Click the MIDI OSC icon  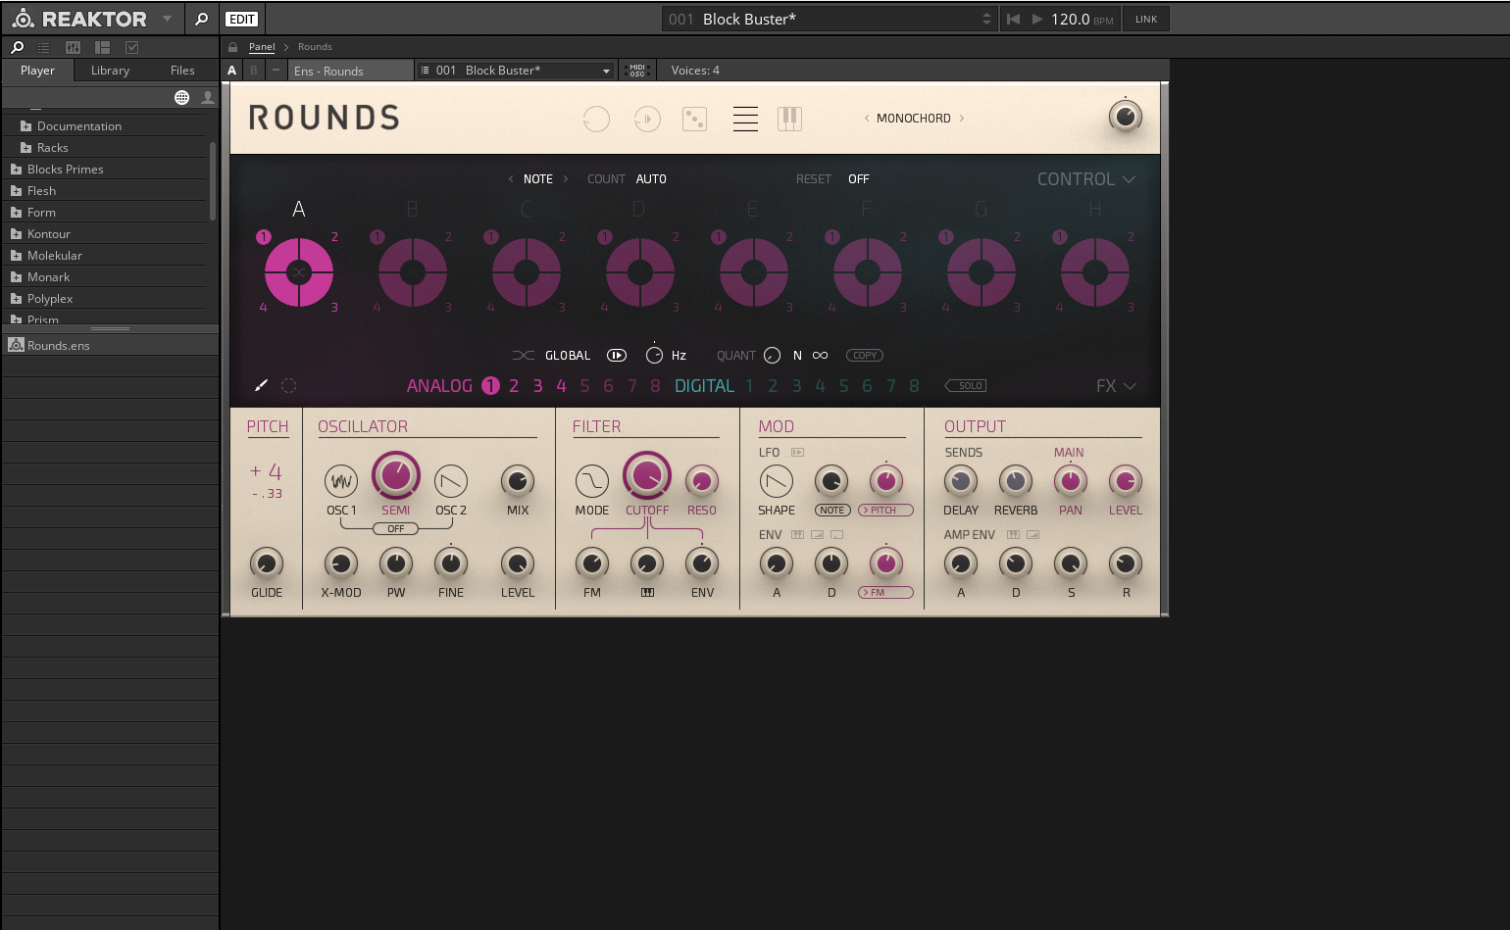[637, 71]
